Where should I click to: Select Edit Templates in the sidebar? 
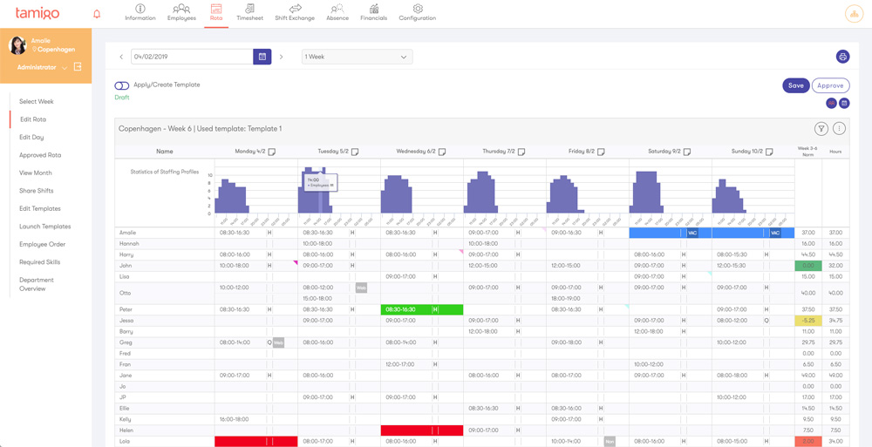40,208
